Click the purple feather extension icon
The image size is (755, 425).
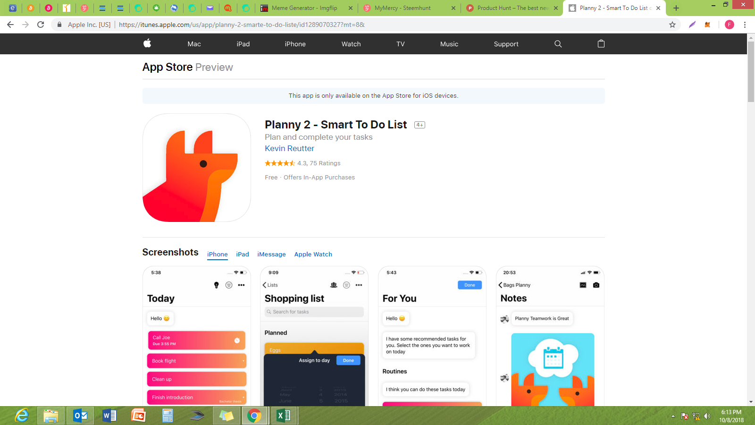pyautogui.click(x=692, y=25)
